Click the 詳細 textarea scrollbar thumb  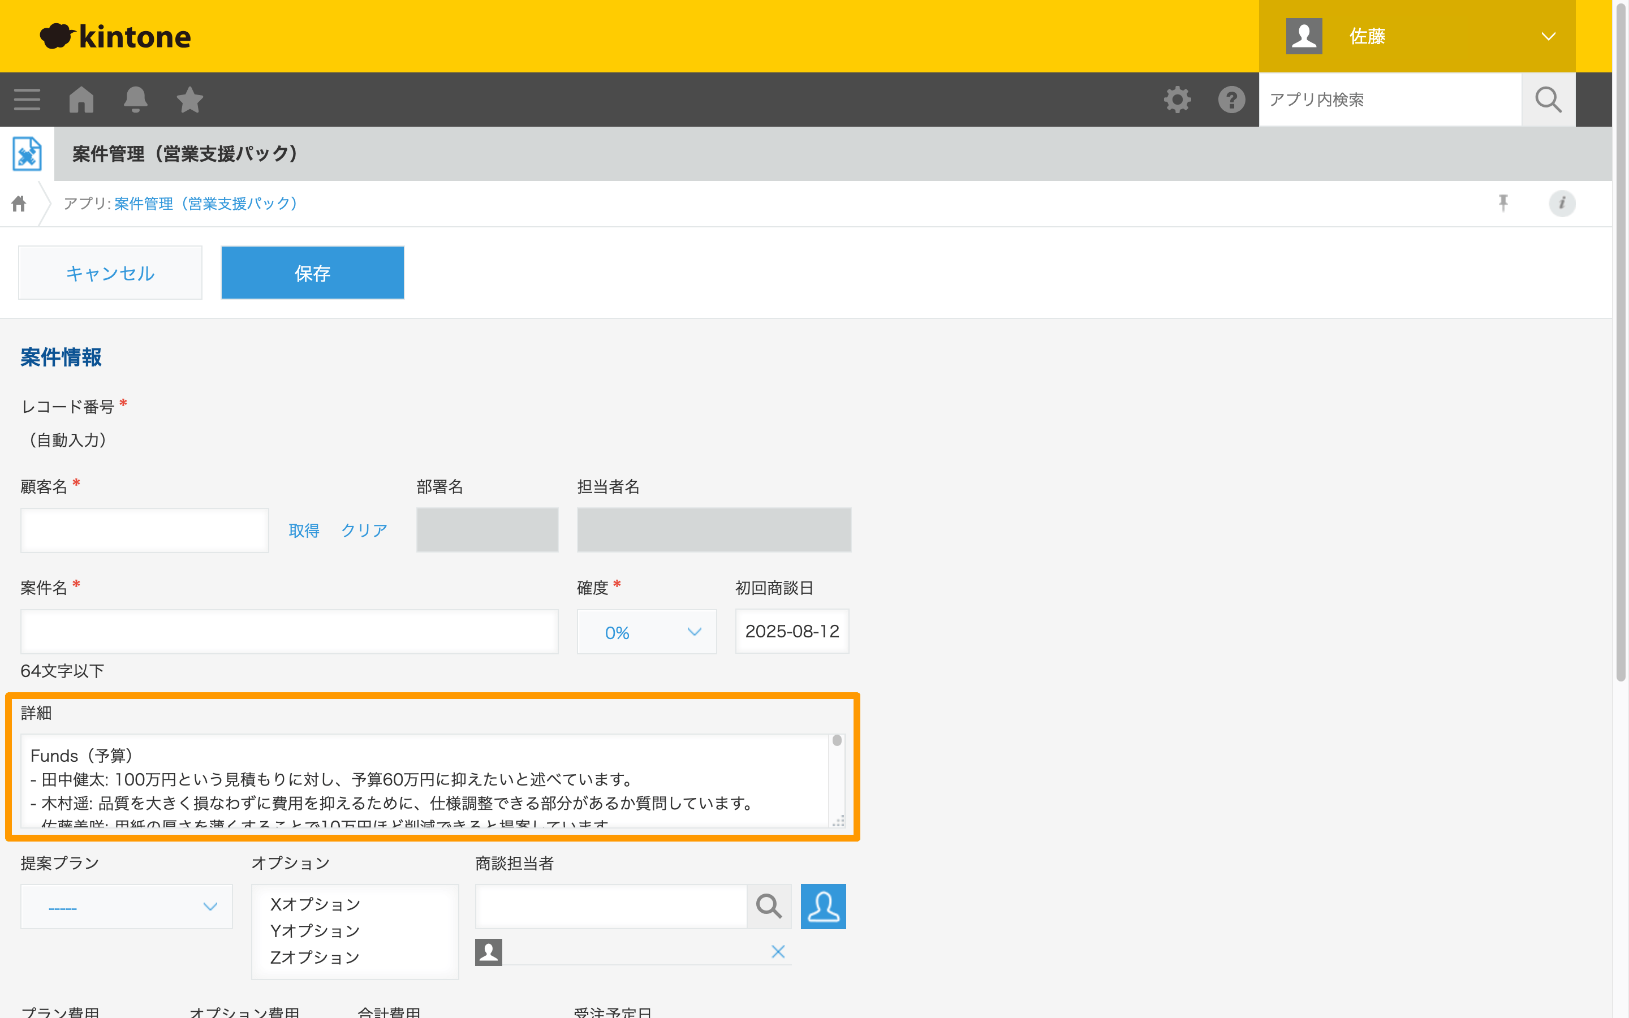tap(837, 741)
